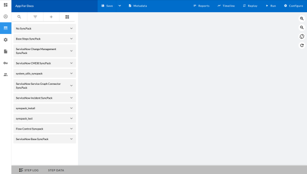
Task: Click the search icon in steps panel
Action: tap(19, 17)
